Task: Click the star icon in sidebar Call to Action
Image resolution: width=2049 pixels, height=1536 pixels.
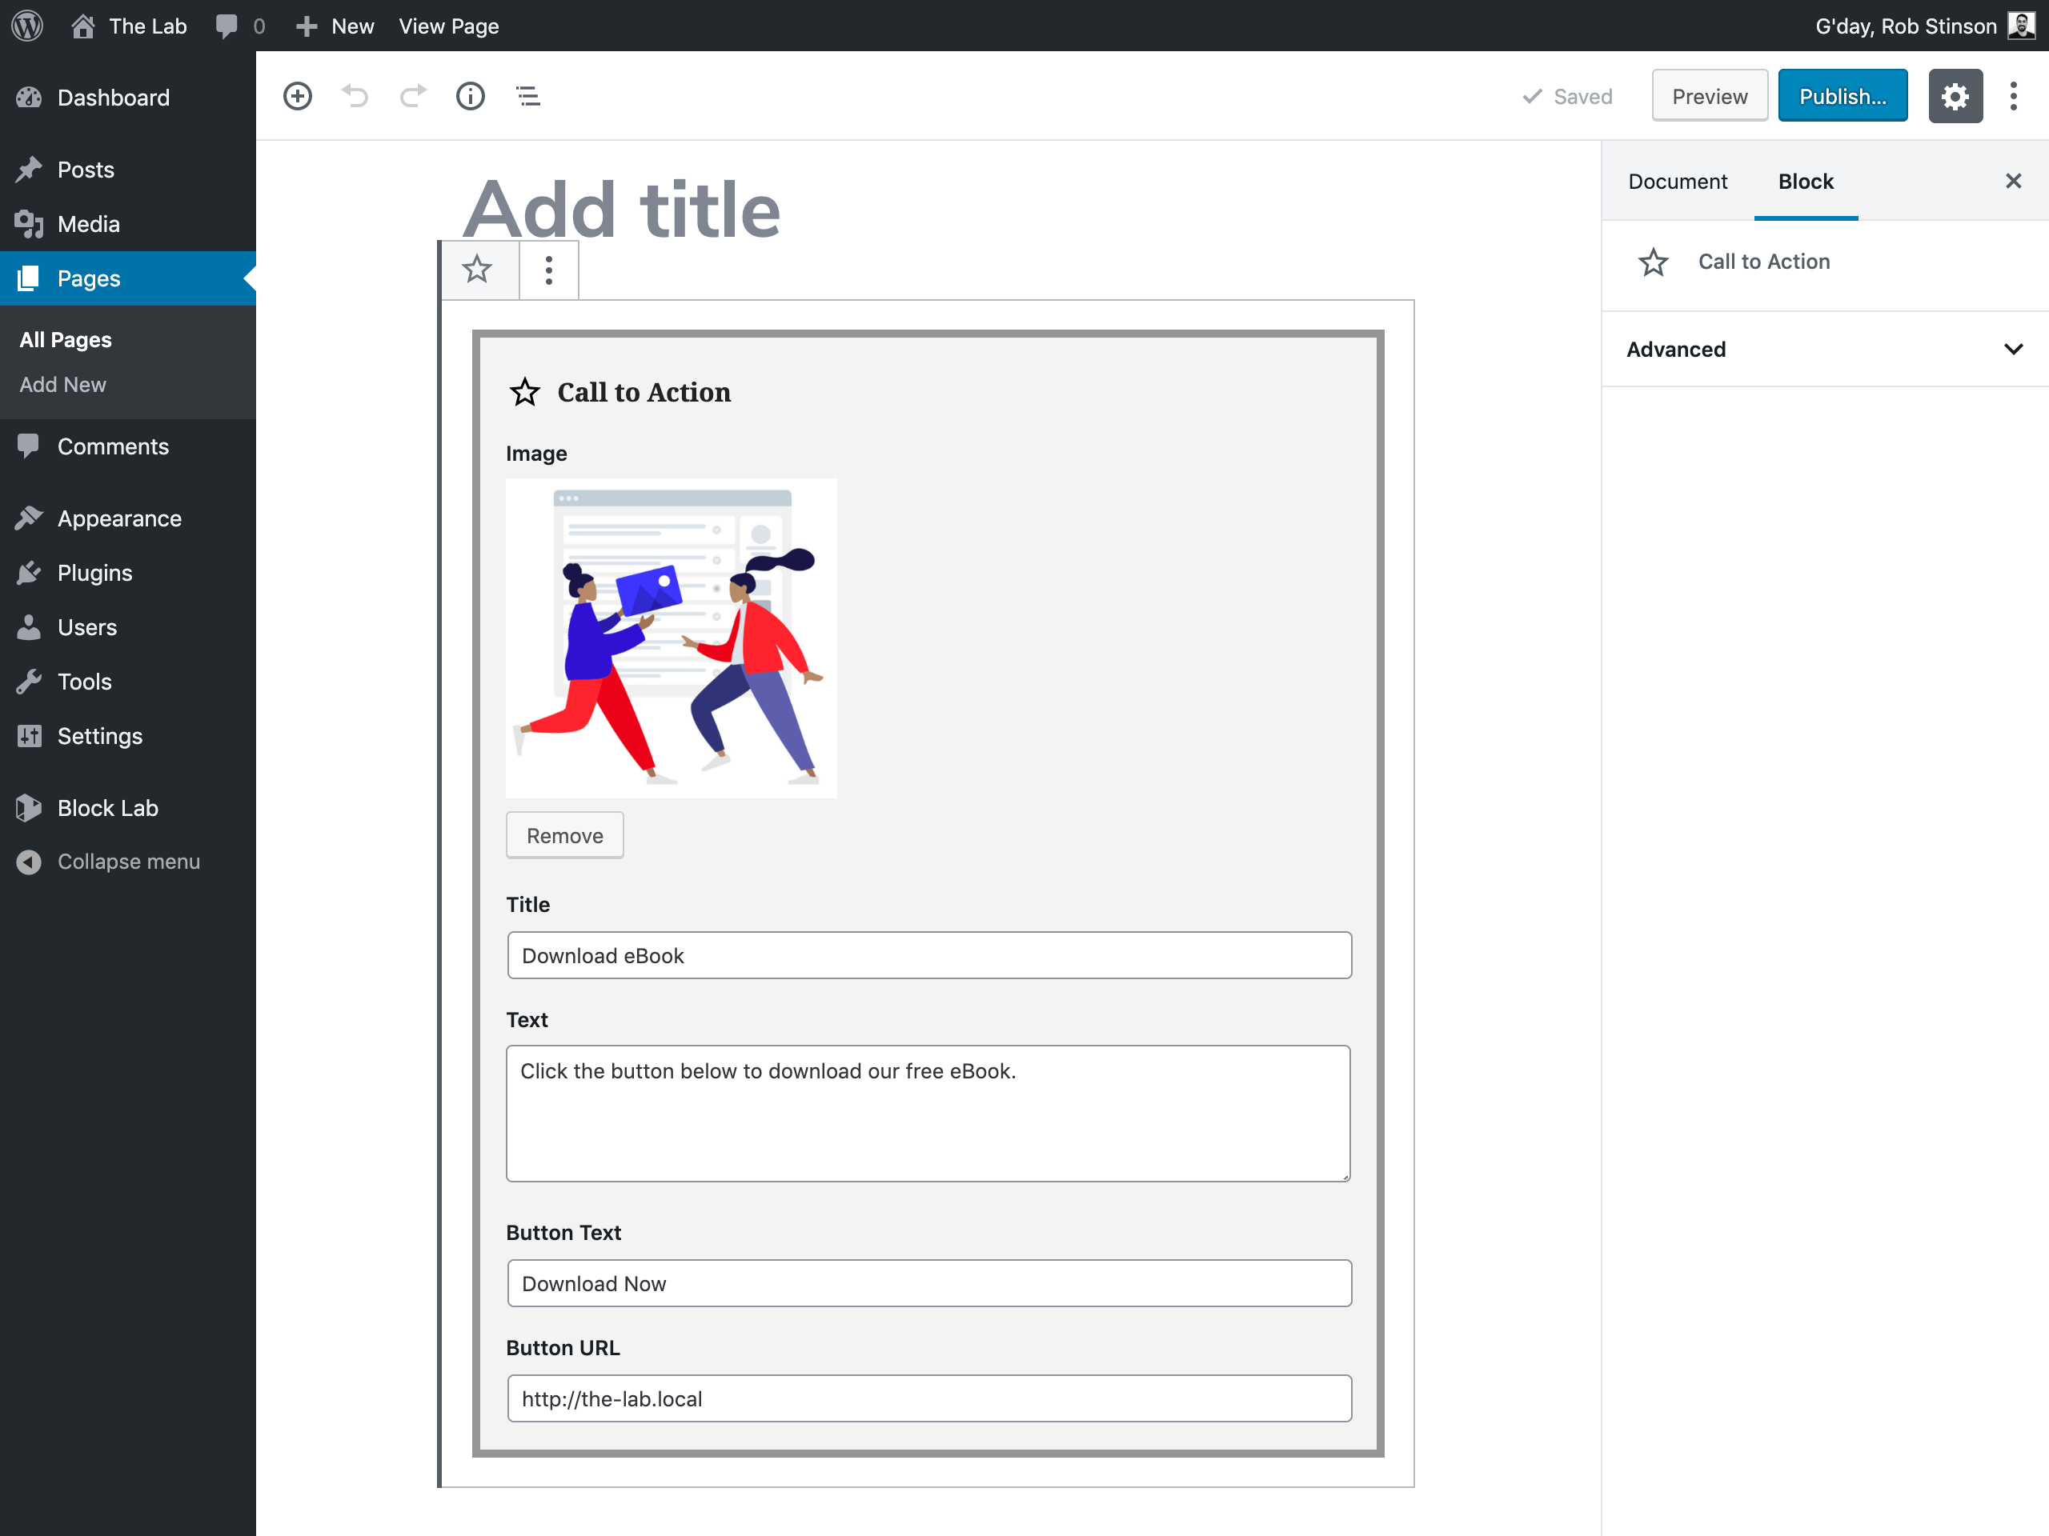Action: (x=1654, y=262)
